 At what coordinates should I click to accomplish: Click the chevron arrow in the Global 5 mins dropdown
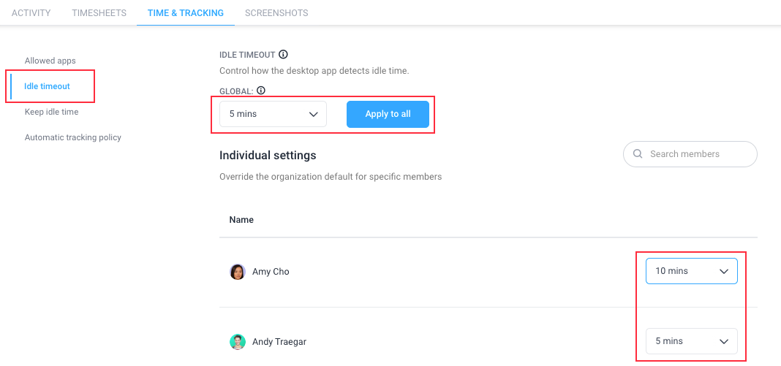pos(313,115)
